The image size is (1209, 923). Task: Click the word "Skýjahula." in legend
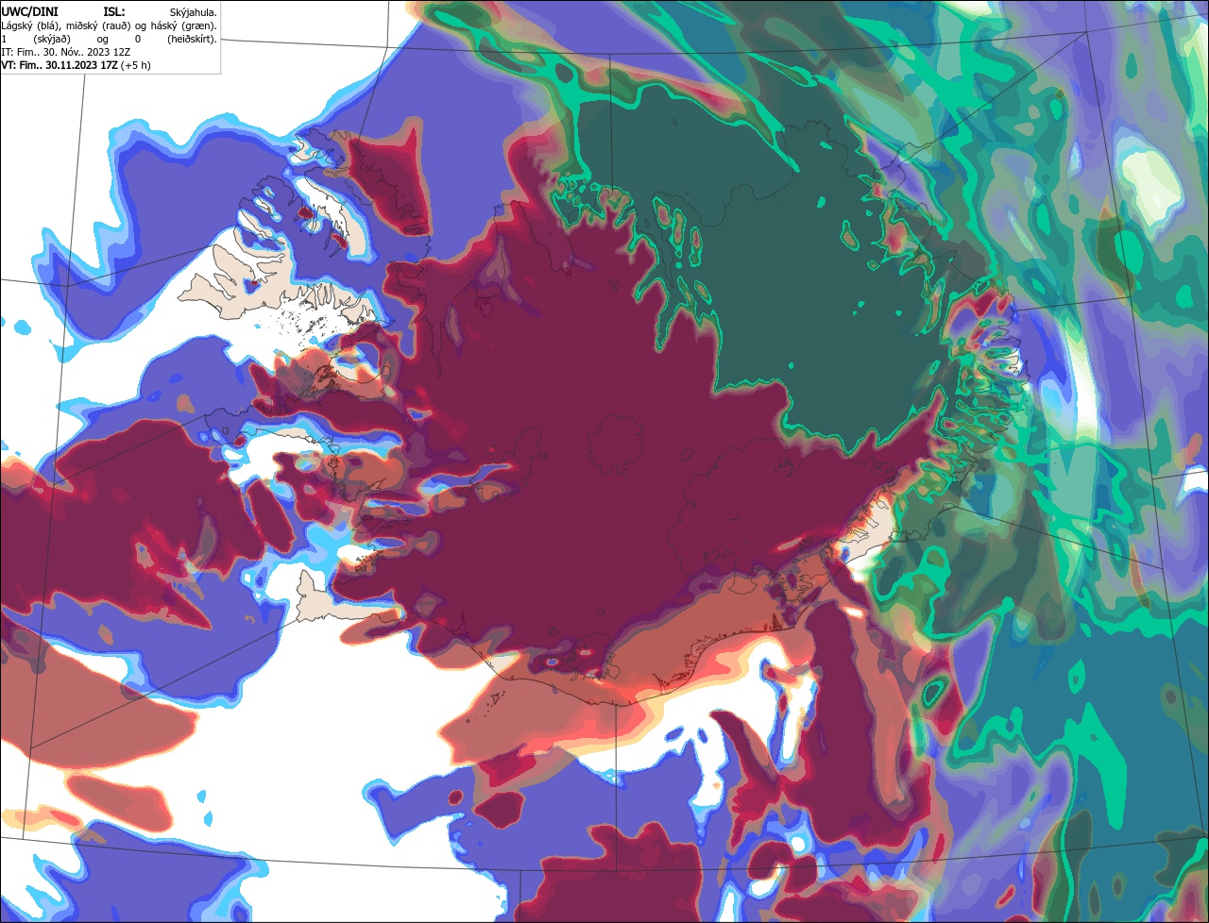194,12
